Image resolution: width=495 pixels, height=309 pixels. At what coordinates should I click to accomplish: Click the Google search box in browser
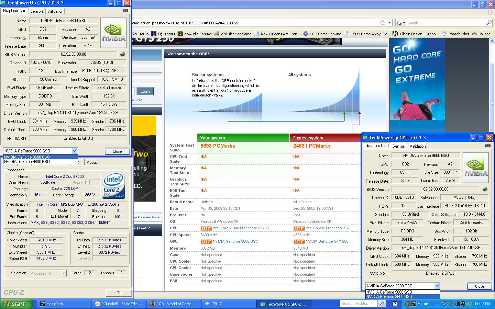pyautogui.click(x=445, y=23)
